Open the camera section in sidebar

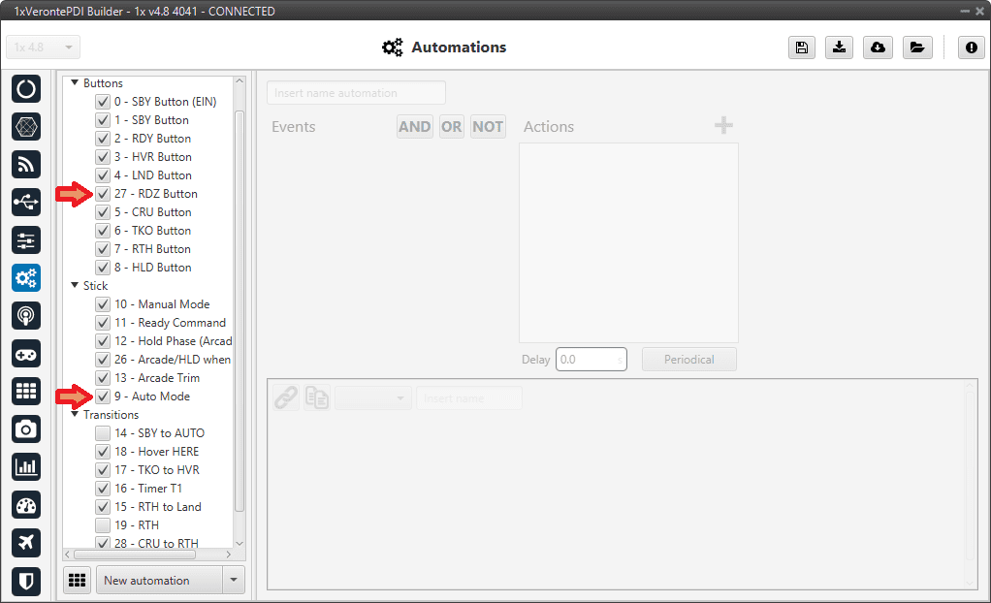[26, 428]
